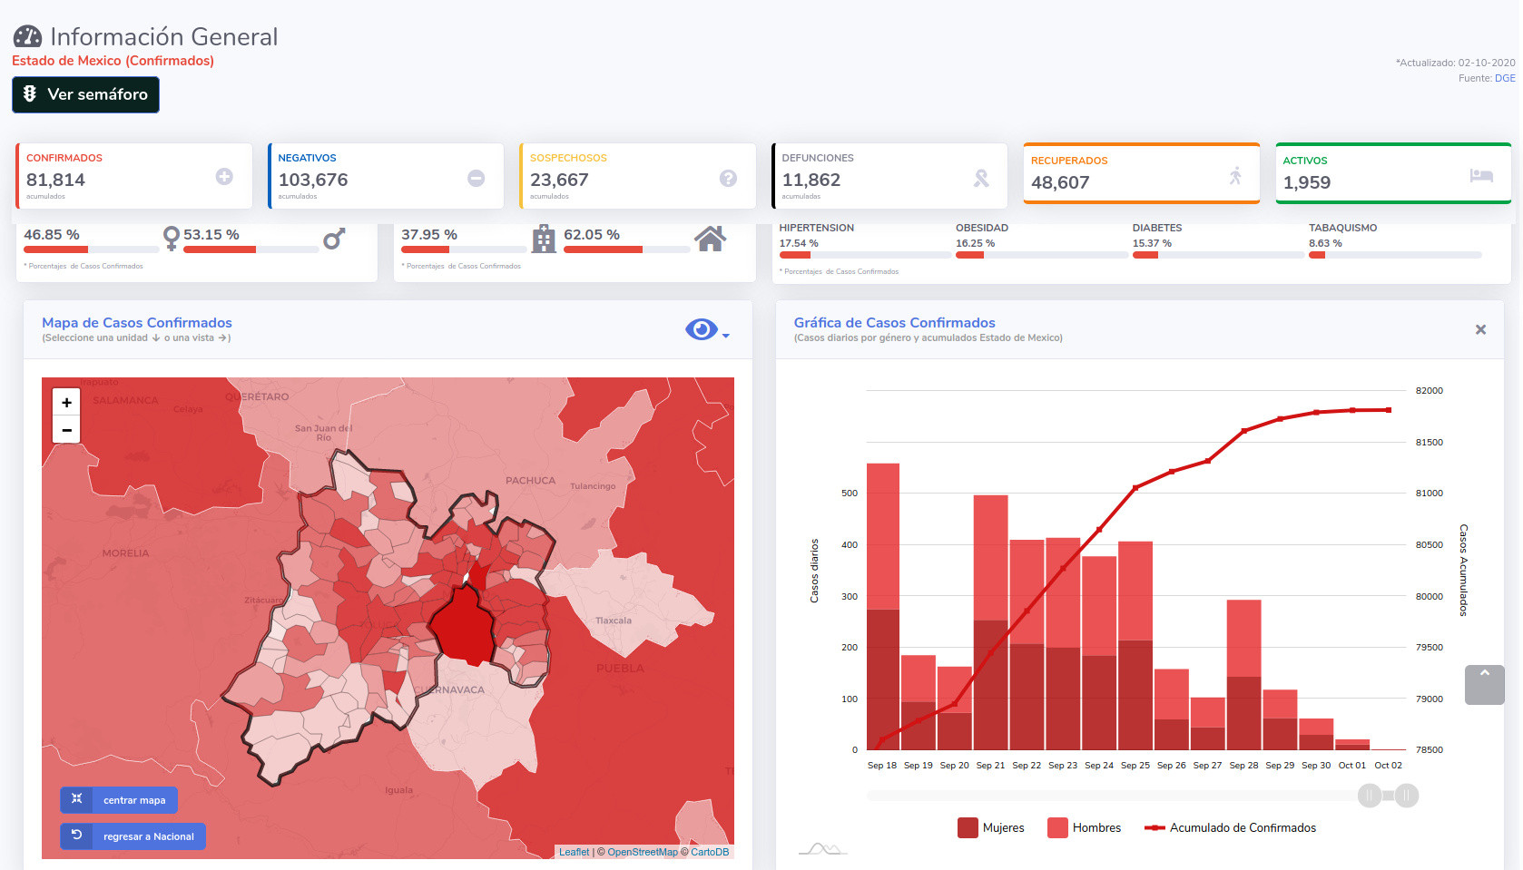Click the PACHUCA label on the map
Screen dimensions: 1523x870
(530, 481)
